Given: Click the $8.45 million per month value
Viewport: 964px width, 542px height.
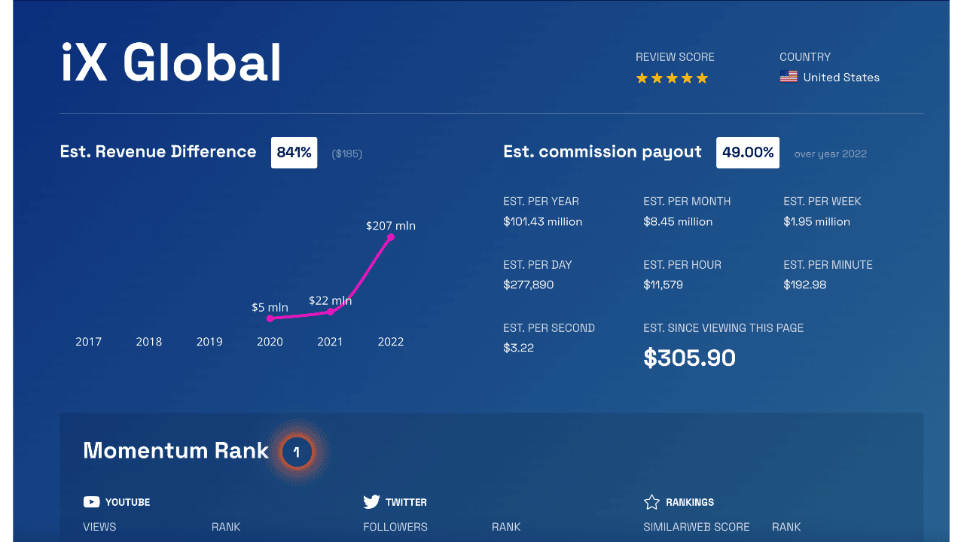Looking at the screenshot, I should 678,221.
